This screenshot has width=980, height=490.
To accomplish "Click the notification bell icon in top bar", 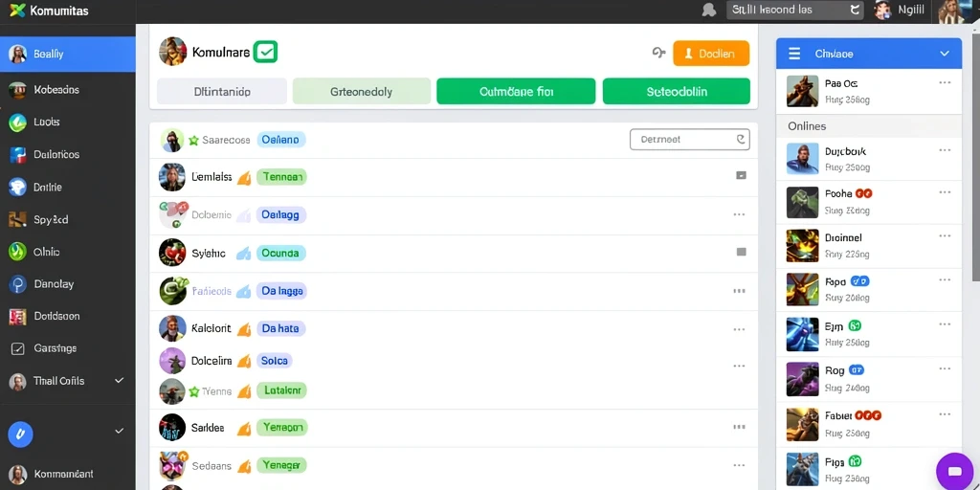I will (x=709, y=10).
